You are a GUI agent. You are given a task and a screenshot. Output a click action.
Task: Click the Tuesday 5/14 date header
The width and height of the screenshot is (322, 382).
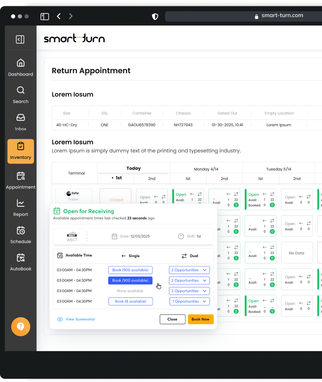pos(279,169)
